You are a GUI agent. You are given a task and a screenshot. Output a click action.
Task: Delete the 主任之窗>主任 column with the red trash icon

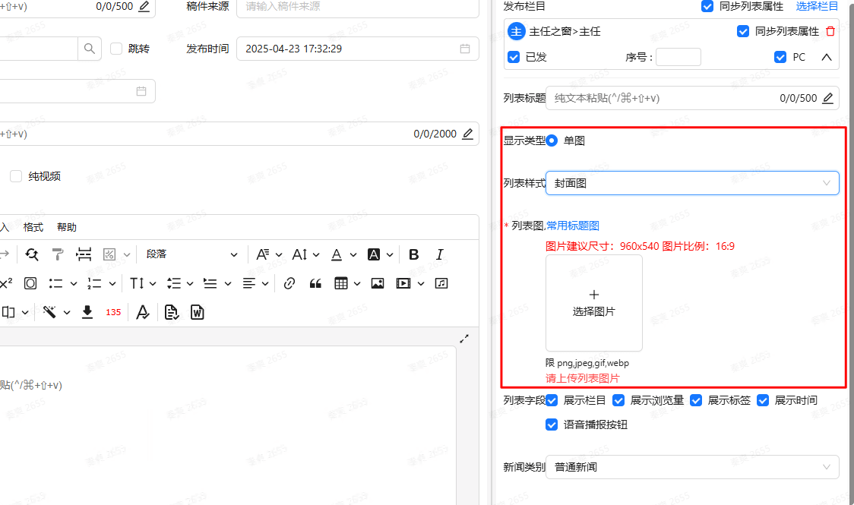click(x=830, y=32)
